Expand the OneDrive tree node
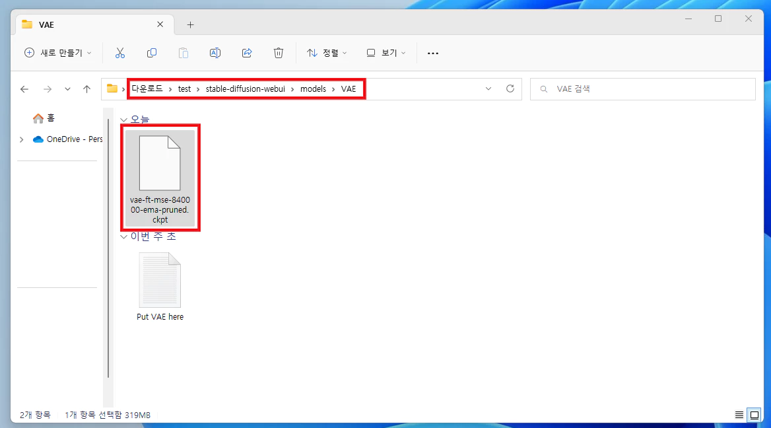This screenshot has width=771, height=428. [x=22, y=140]
